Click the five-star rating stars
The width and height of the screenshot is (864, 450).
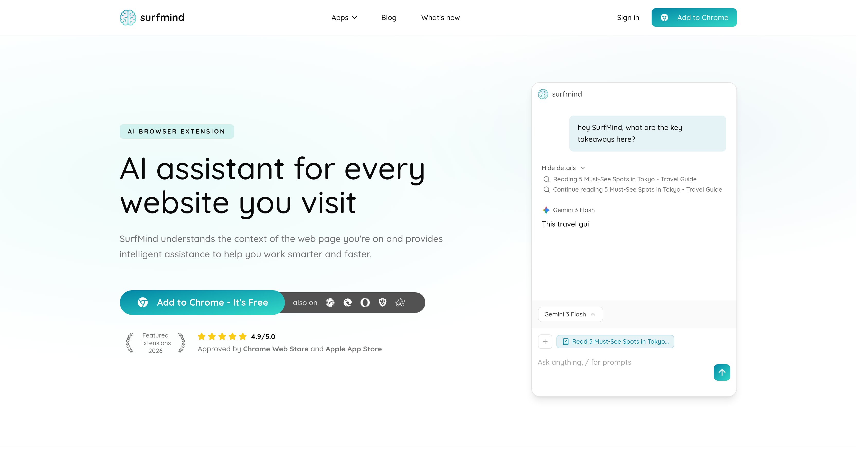tap(222, 336)
